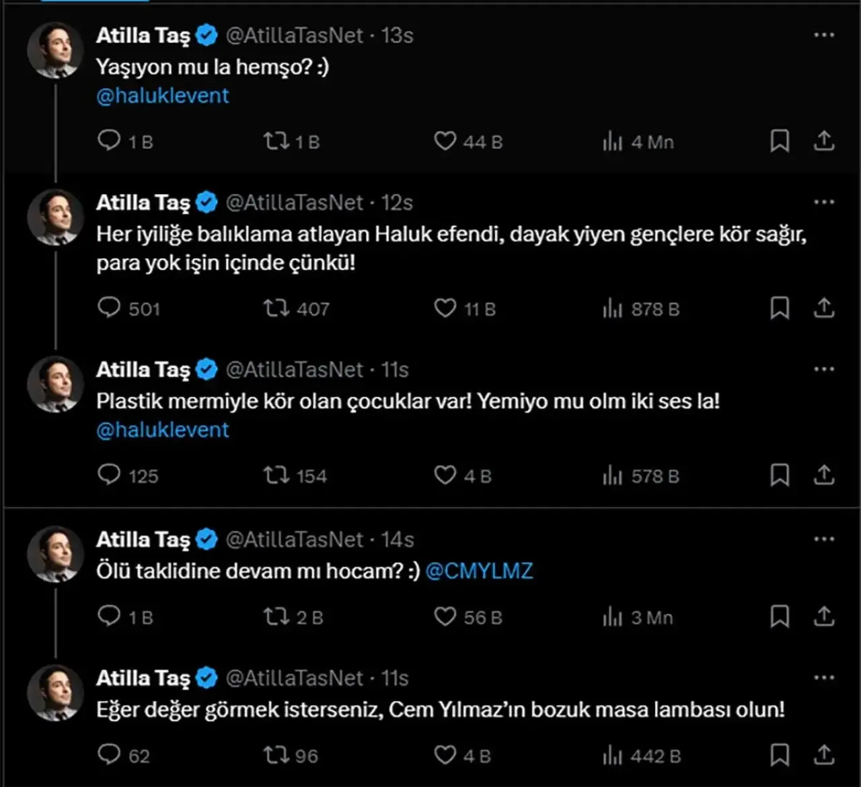The height and width of the screenshot is (787, 861).
Task: Share the "Her iyiliğe balıklama atlayan" tweet
Action: pos(823,308)
